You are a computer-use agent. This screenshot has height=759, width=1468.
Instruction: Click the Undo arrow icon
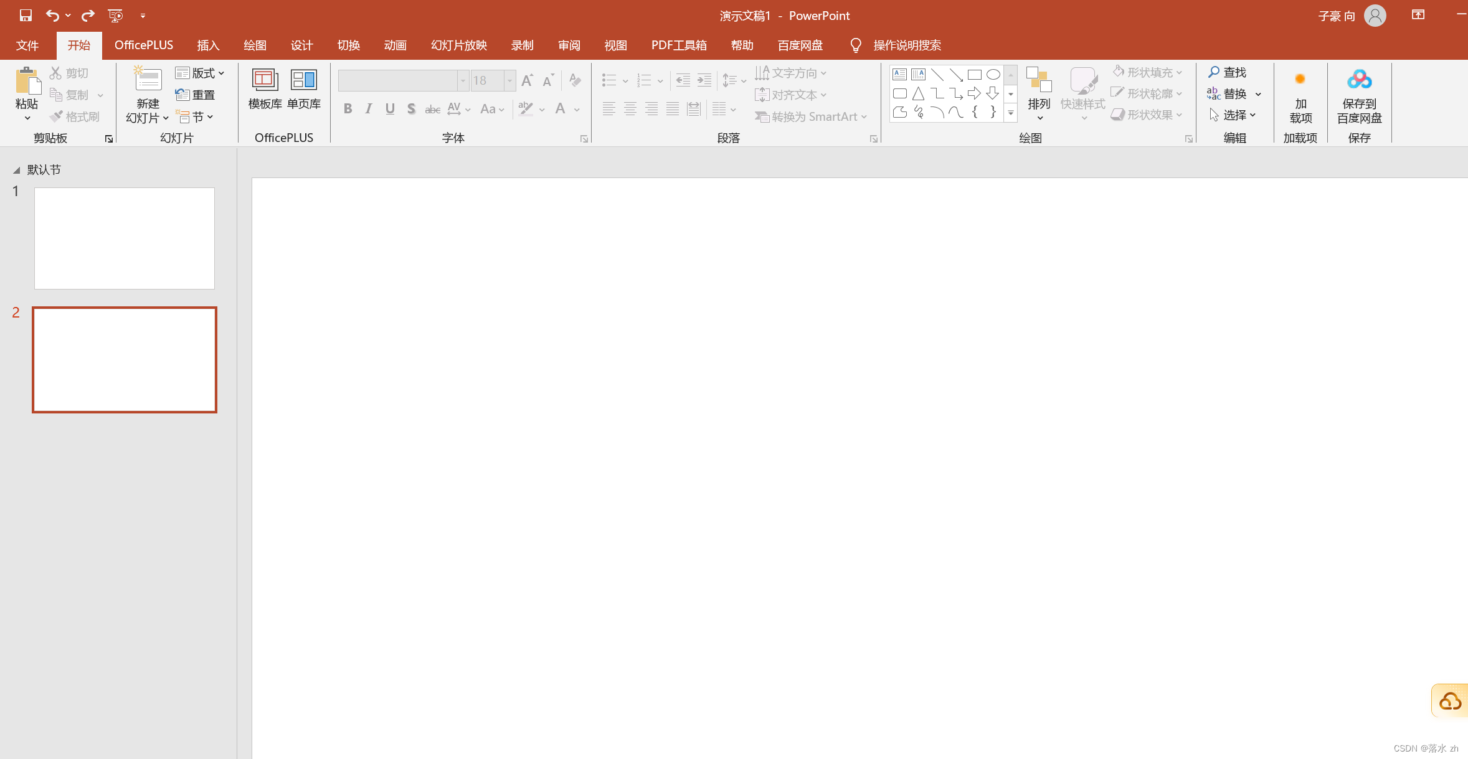[52, 15]
